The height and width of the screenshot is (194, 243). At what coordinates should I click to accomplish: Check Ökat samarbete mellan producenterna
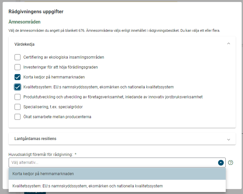pyautogui.click(x=18, y=117)
